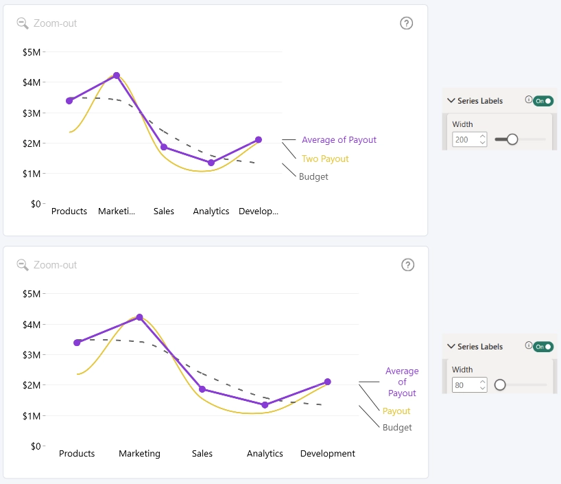561x484 pixels.
Task: Open the help question-mark icon in top chart
Action: click(x=406, y=23)
